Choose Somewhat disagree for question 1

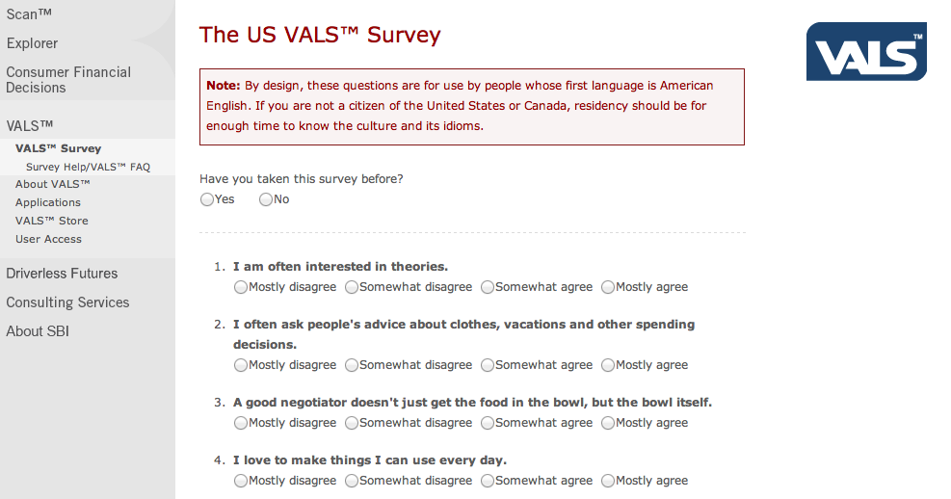coord(351,287)
